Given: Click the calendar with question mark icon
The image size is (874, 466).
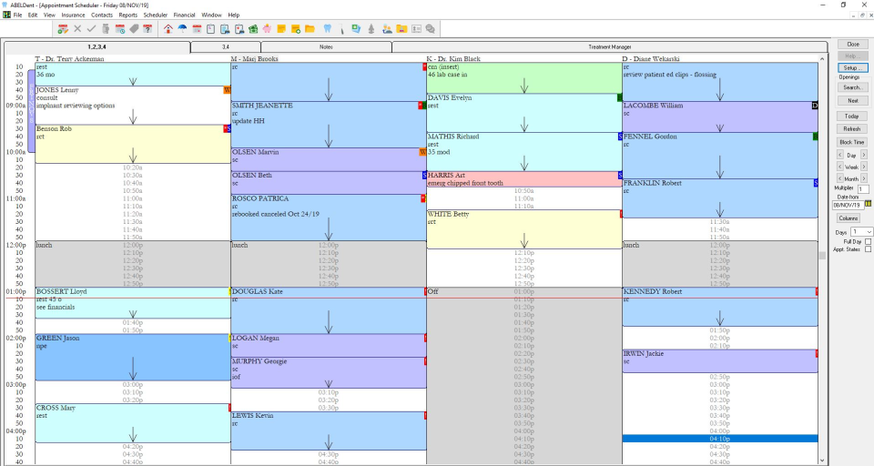Looking at the screenshot, I should click(147, 29).
